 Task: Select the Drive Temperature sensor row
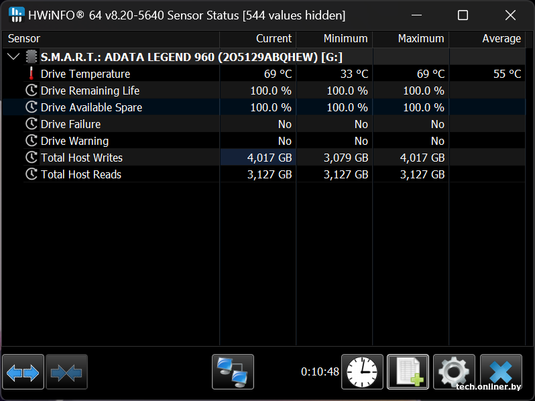click(x=264, y=74)
